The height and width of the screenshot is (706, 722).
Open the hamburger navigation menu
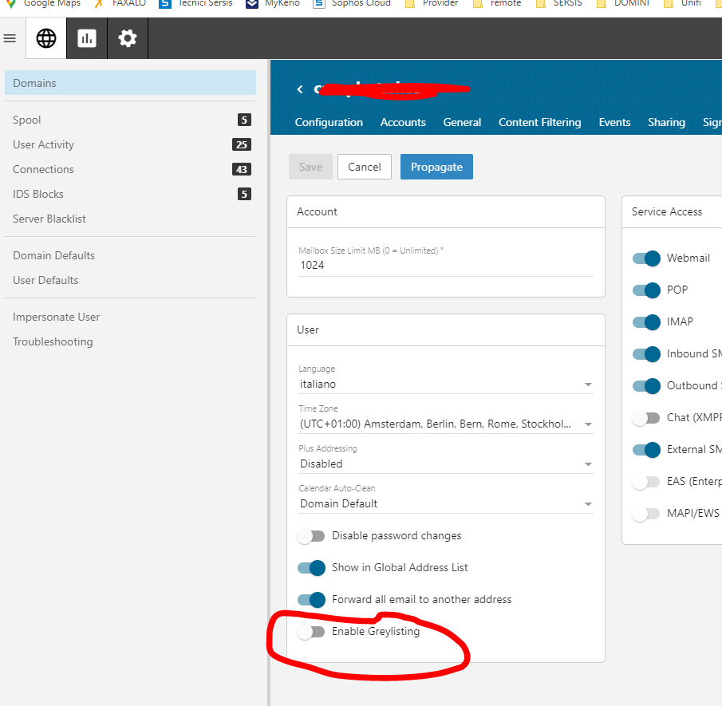click(10, 38)
